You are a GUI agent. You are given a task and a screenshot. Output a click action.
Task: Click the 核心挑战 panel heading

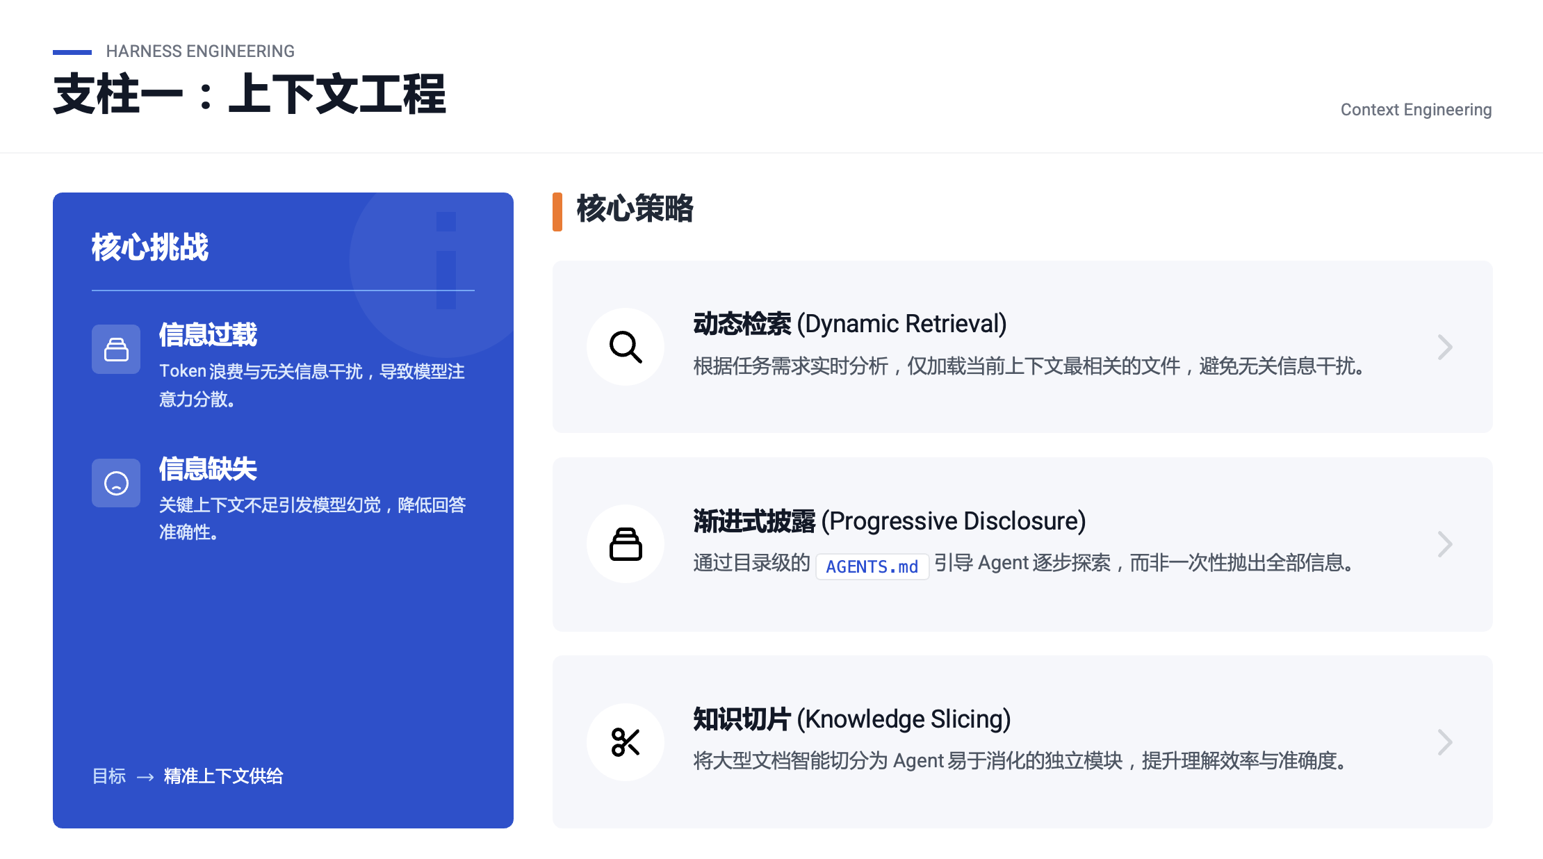point(149,247)
